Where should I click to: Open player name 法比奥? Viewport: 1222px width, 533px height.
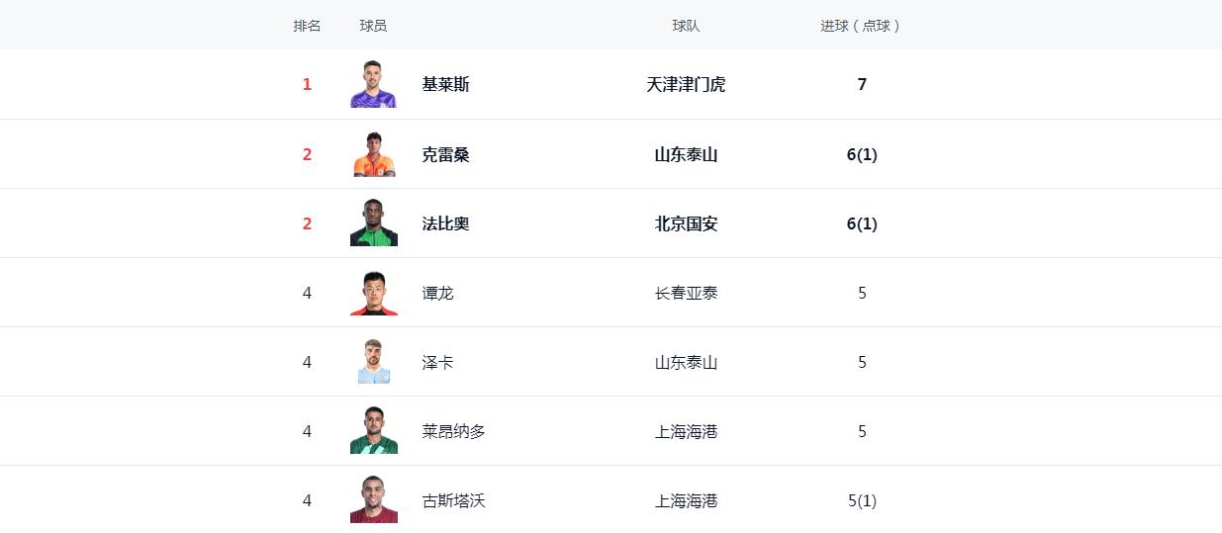click(445, 223)
